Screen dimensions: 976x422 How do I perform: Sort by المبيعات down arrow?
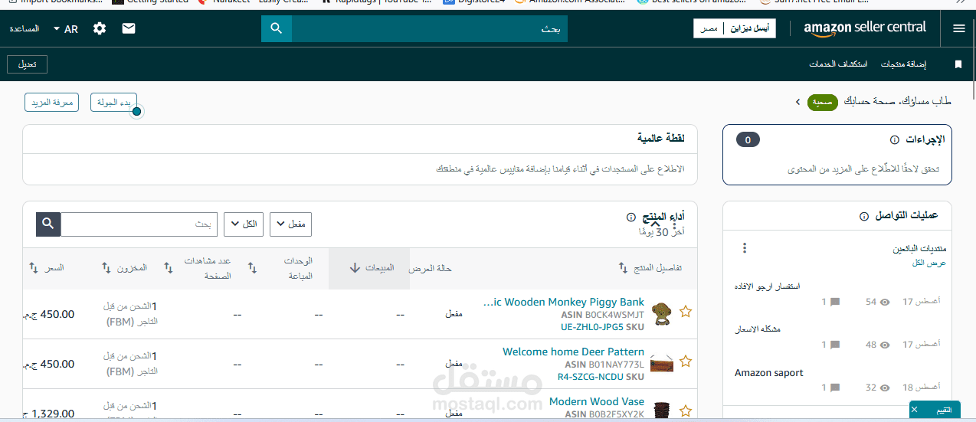(x=355, y=268)
